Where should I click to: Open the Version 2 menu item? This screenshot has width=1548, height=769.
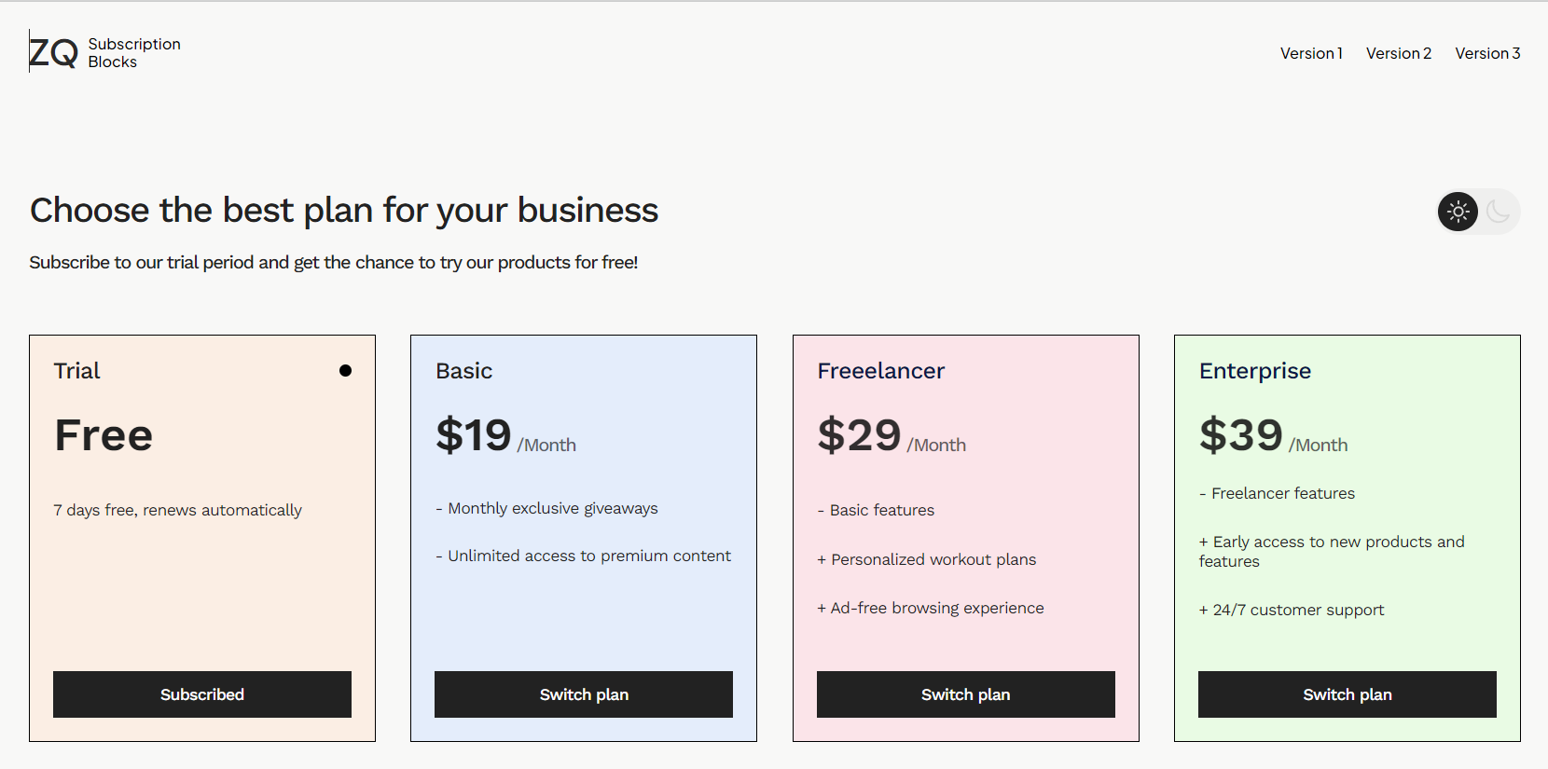pyautogui.click(x=1398, y=53)
